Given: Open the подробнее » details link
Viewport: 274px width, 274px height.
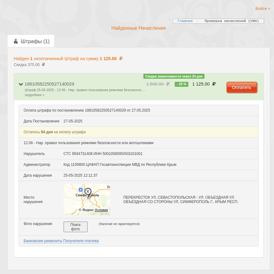Looking at the screenshot, I should [34, 95].
